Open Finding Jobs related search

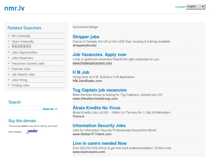(x=20, y=85)
